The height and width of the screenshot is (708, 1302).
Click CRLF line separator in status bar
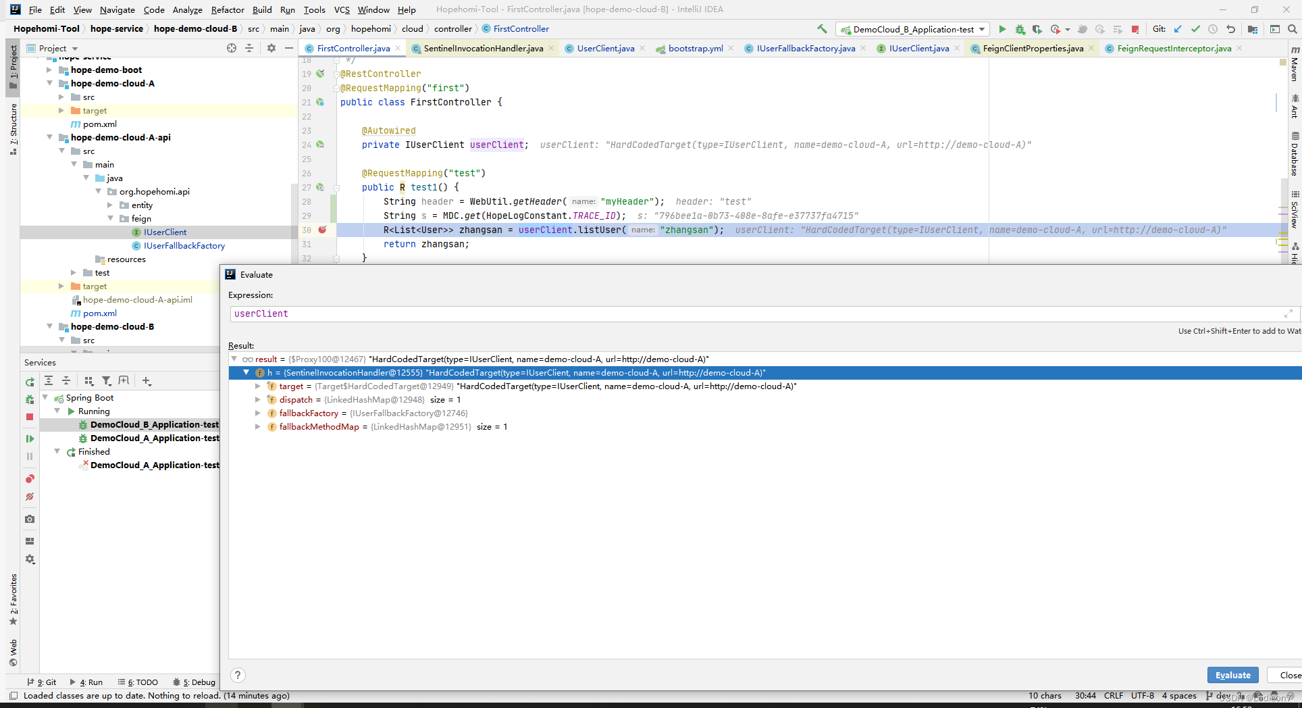click(1114, 695)
